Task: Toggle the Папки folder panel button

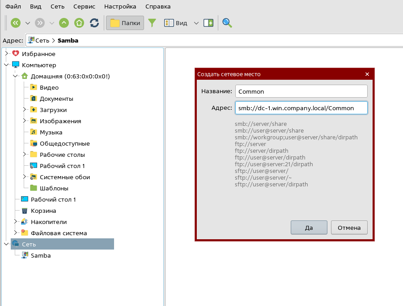Action: coord(125,23)
